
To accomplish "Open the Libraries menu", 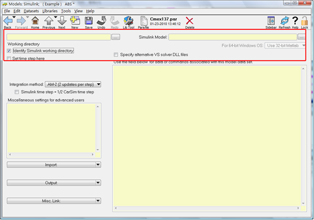I will [50, 11].
